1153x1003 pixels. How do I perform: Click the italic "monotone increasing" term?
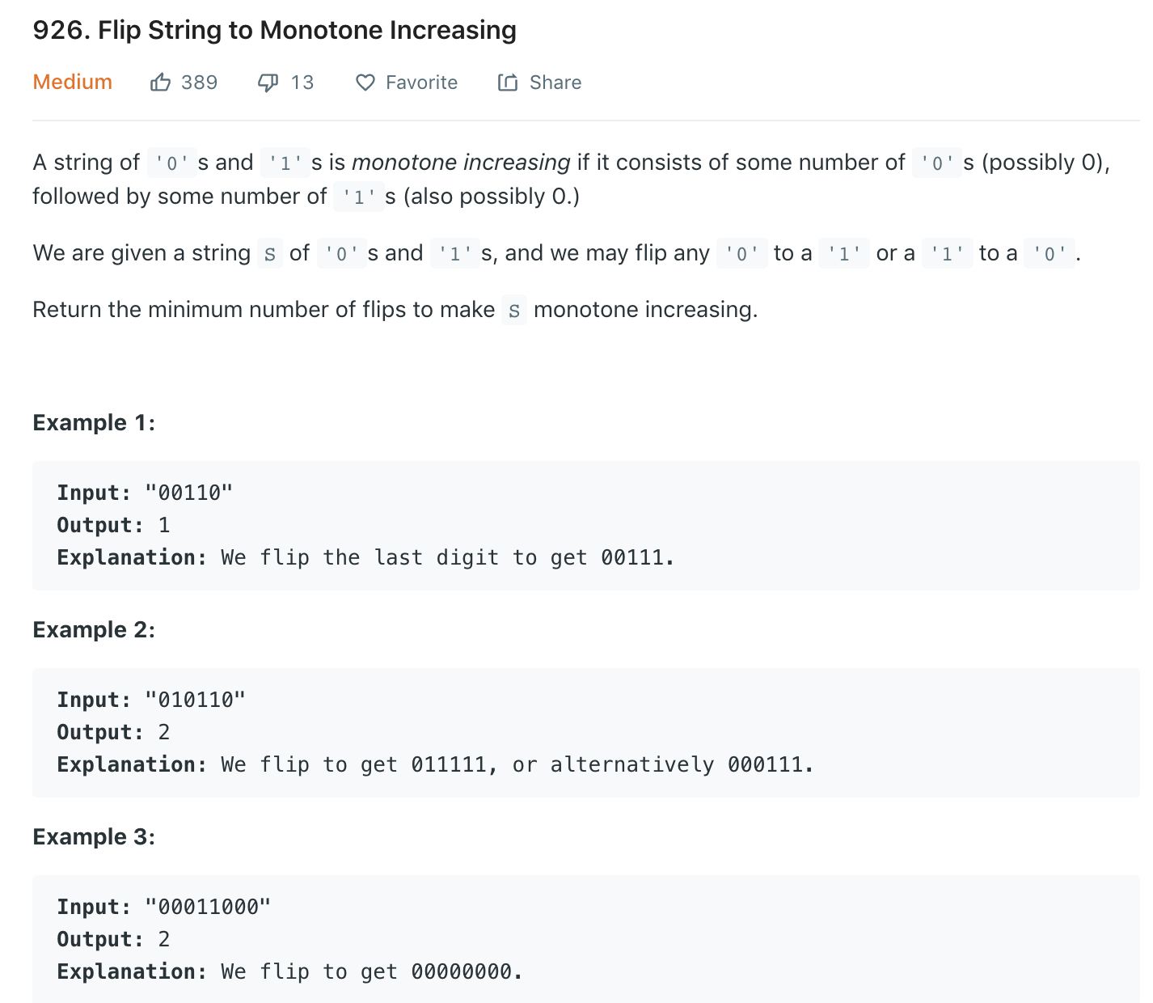point(461,163)
